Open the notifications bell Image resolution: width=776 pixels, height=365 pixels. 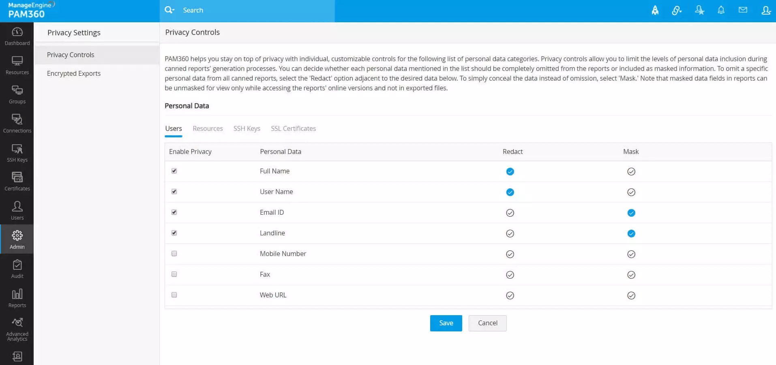[x=720, y=10]
